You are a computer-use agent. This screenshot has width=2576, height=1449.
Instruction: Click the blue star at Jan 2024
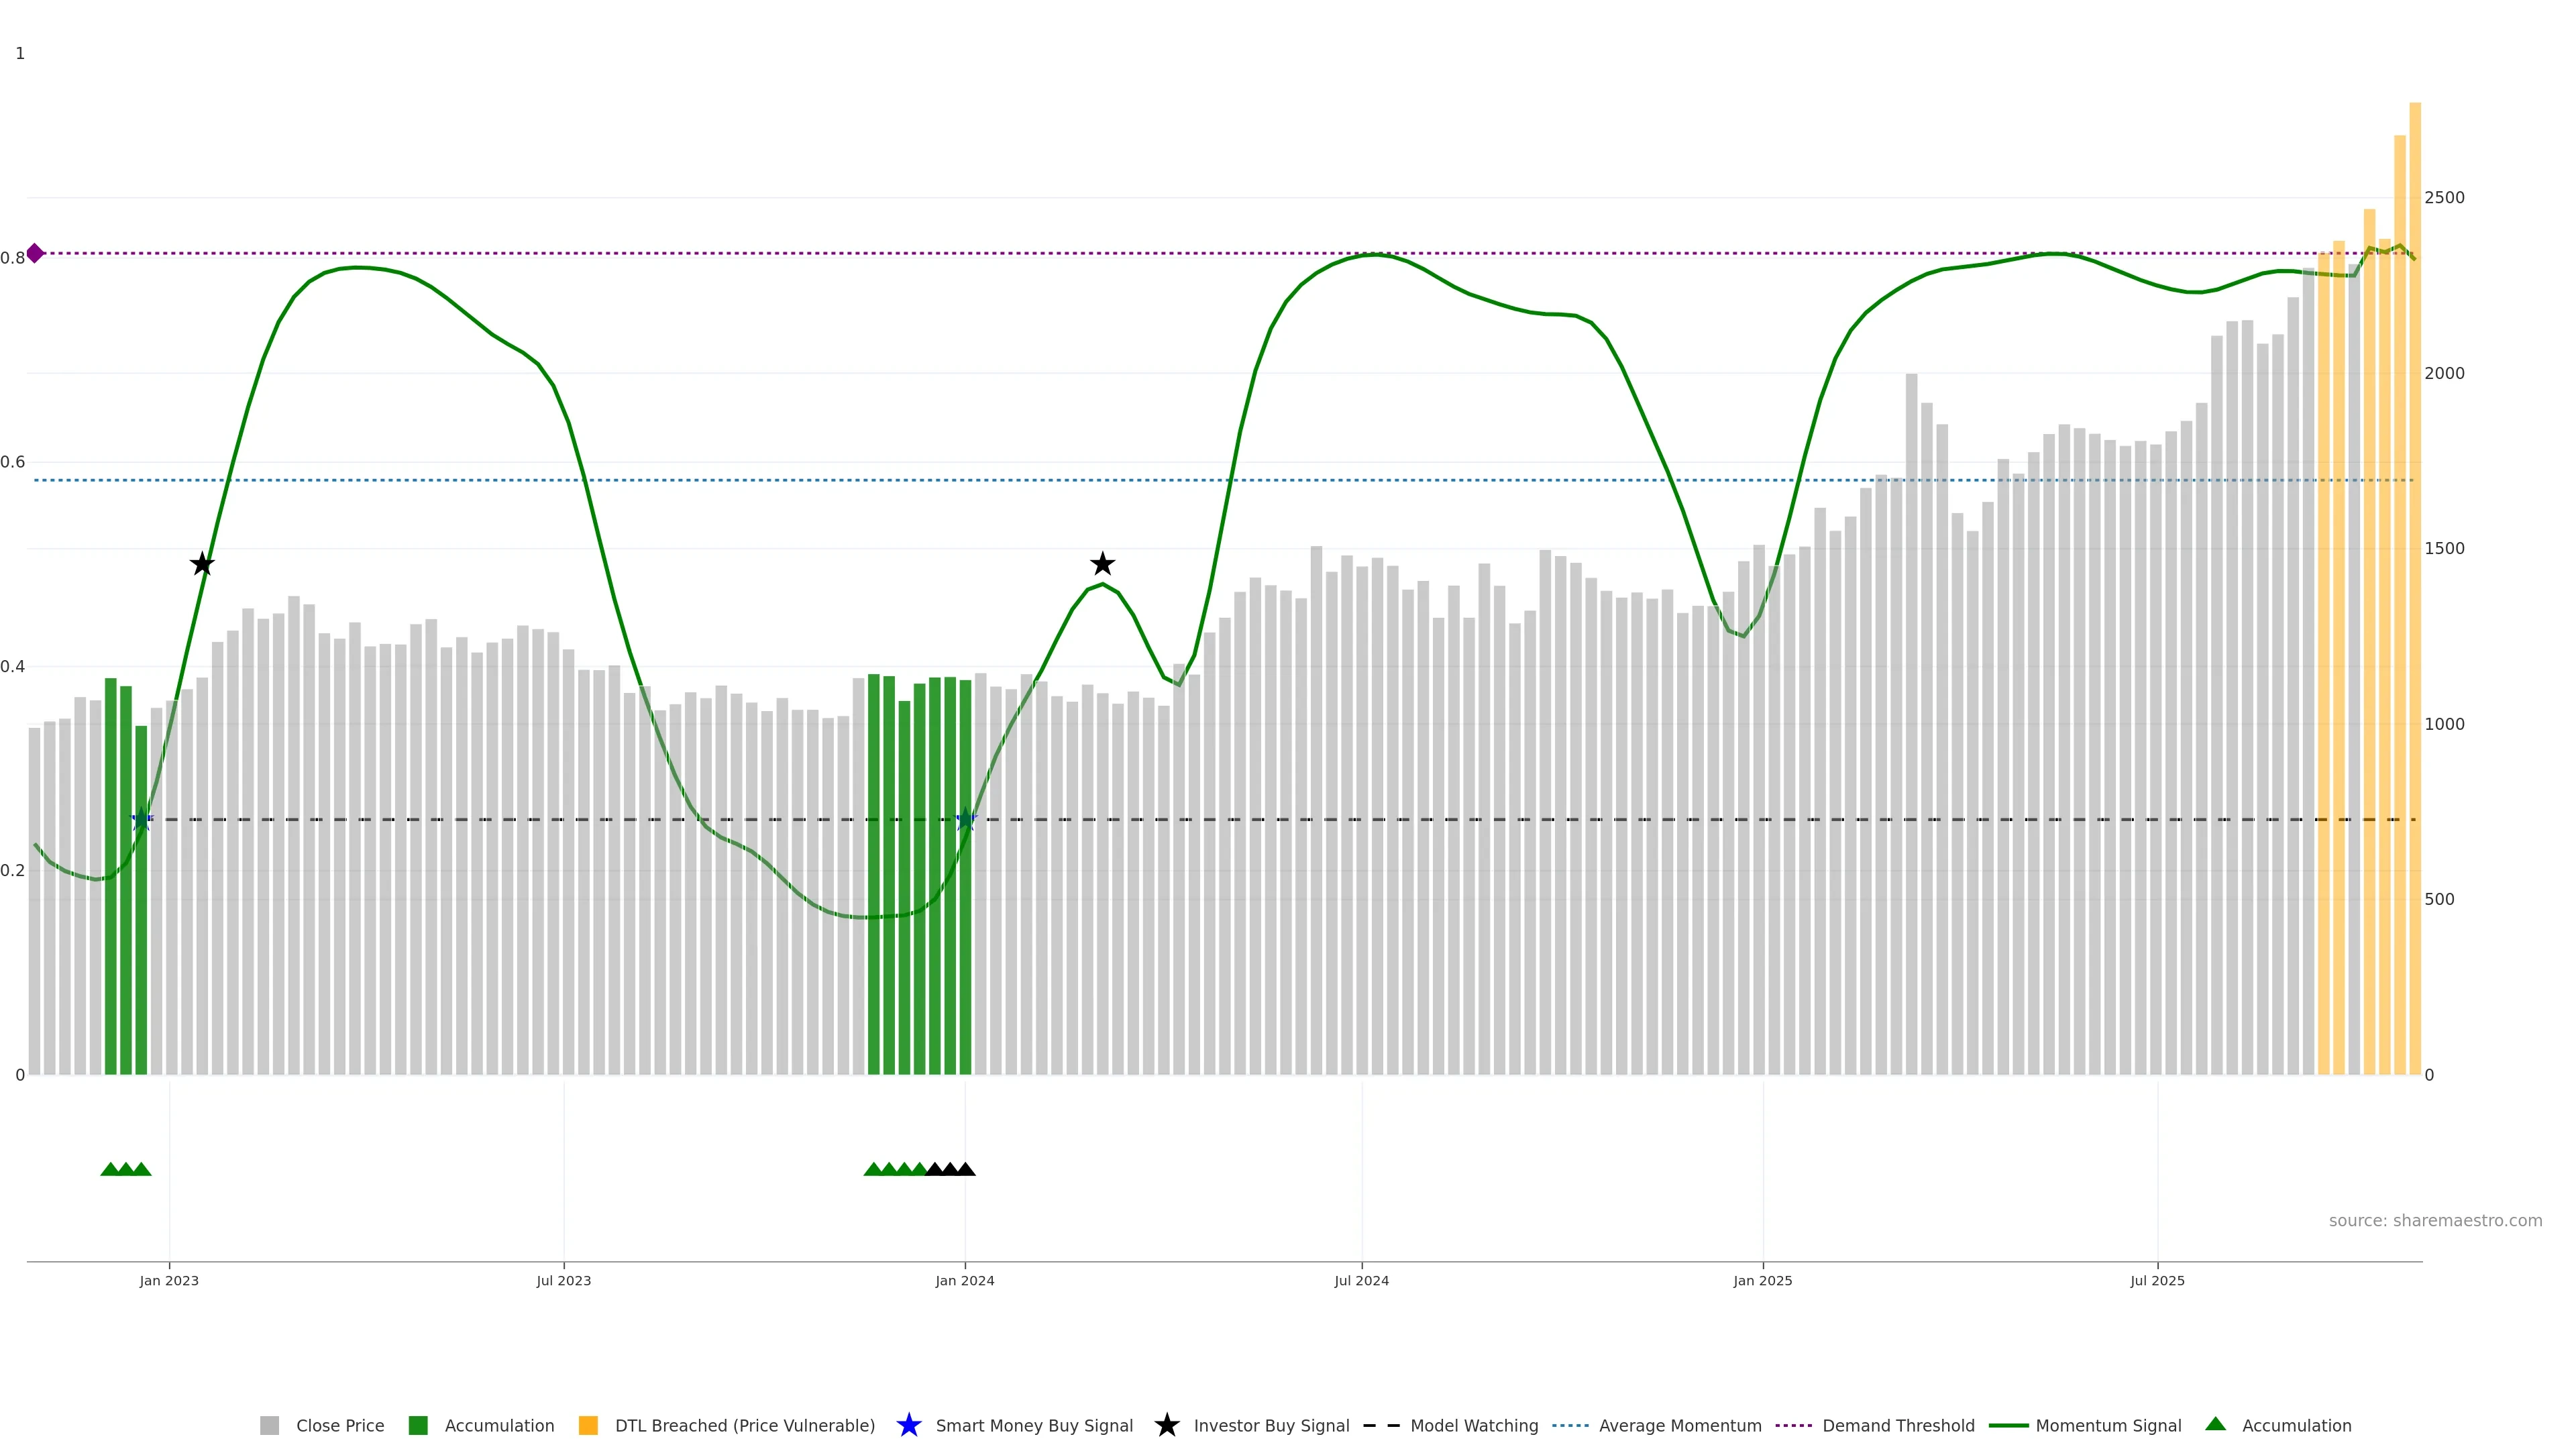[x=965, y=820]
